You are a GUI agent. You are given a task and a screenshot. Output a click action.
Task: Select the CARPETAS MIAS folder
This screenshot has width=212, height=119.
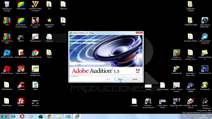pos(191,21)
